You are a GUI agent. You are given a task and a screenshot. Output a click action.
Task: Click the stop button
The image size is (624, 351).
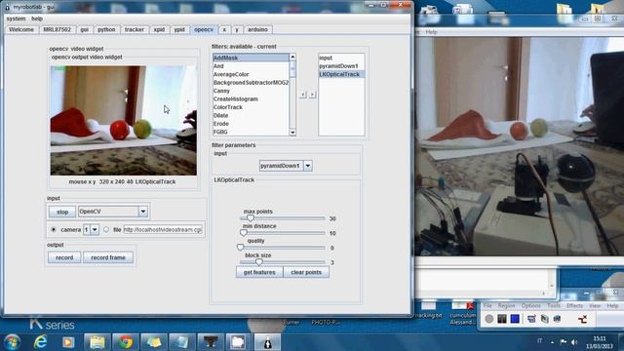(x=62, y=212)
